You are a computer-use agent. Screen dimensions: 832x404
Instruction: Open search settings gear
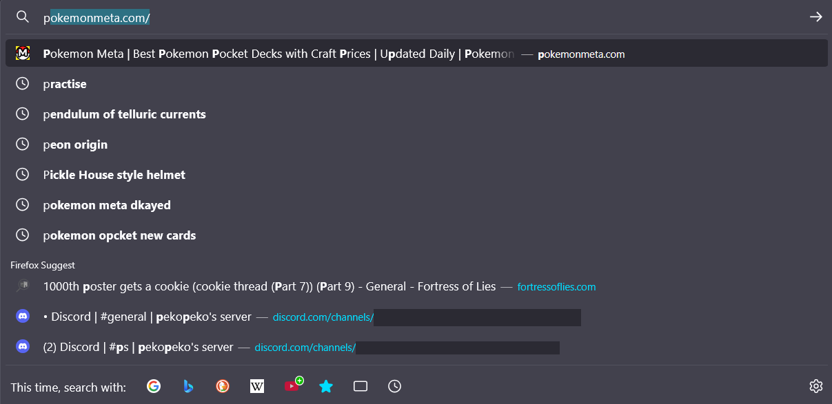[x=816, y=386]
